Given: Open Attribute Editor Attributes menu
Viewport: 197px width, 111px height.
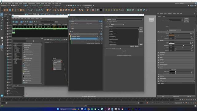Looking at the screenshot, I should (x=170, y=14).
